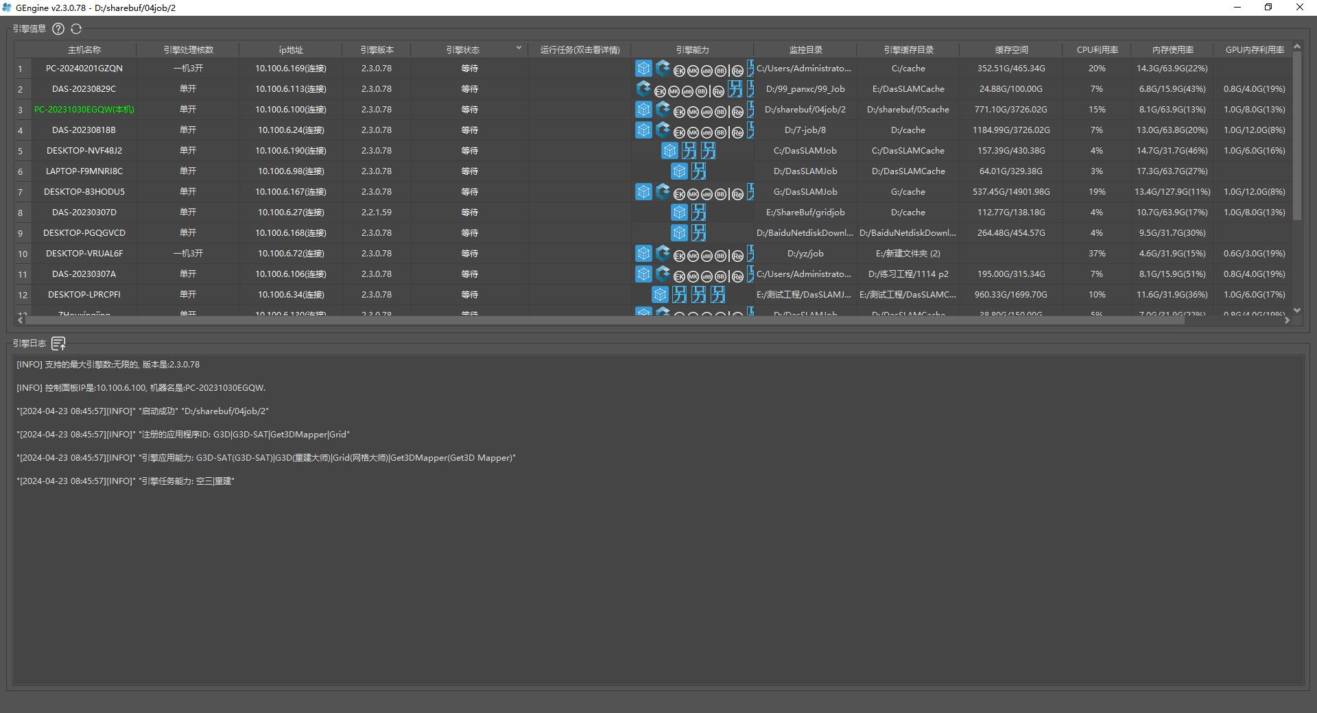Click the table's vertical scrollbar up arrow
Screen dimensions: 1317x713
pos(1297,47)
